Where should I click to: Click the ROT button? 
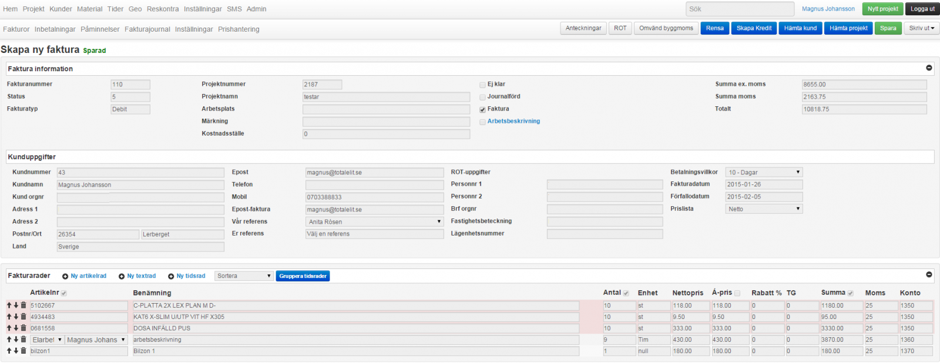[620, 28]
